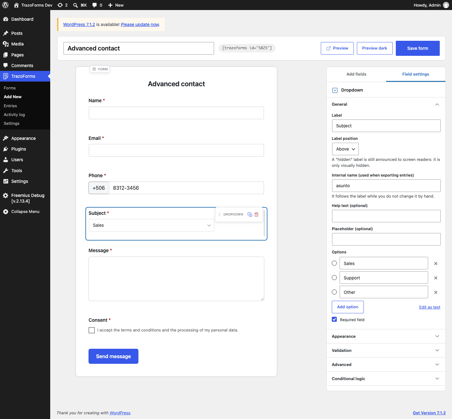452x419 pixels.
Task: Open the comments bubble in admin bar
Action: (x=94, y=5)
